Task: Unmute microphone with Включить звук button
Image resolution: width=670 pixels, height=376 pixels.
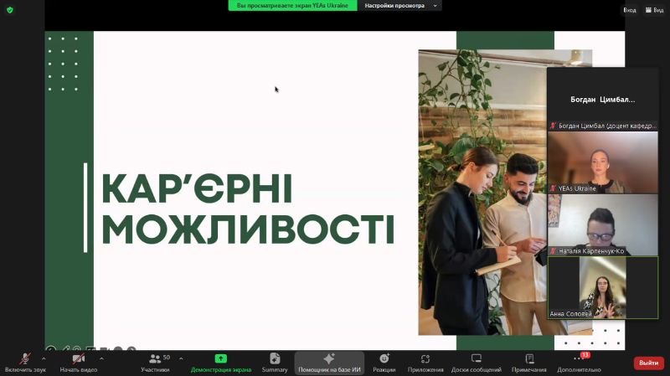Action: (25, 359)
